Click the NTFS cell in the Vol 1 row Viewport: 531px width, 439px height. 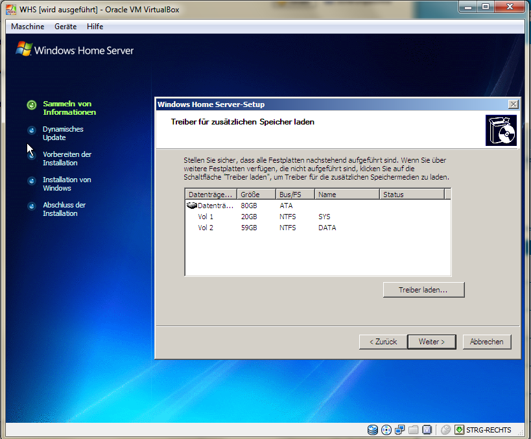click(x=287, y=217)
